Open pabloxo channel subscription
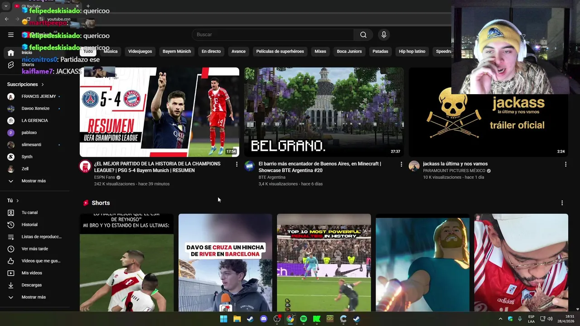Image resolution: width=580 pixels, height=326 pixels. tap(34, 133)
